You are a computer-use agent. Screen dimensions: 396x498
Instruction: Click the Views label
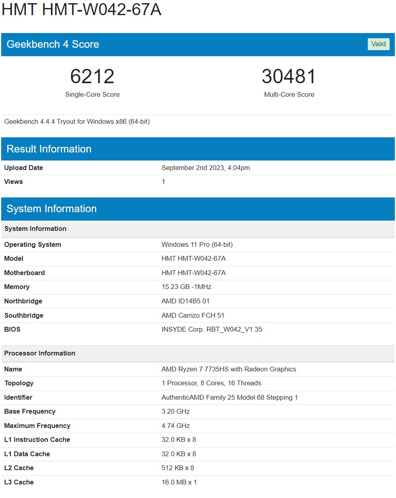coord(14,182)
